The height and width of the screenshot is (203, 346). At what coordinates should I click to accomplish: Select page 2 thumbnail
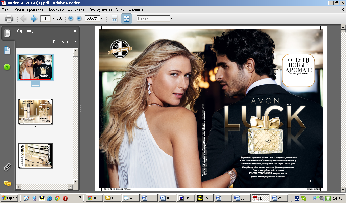coord(35,112)
